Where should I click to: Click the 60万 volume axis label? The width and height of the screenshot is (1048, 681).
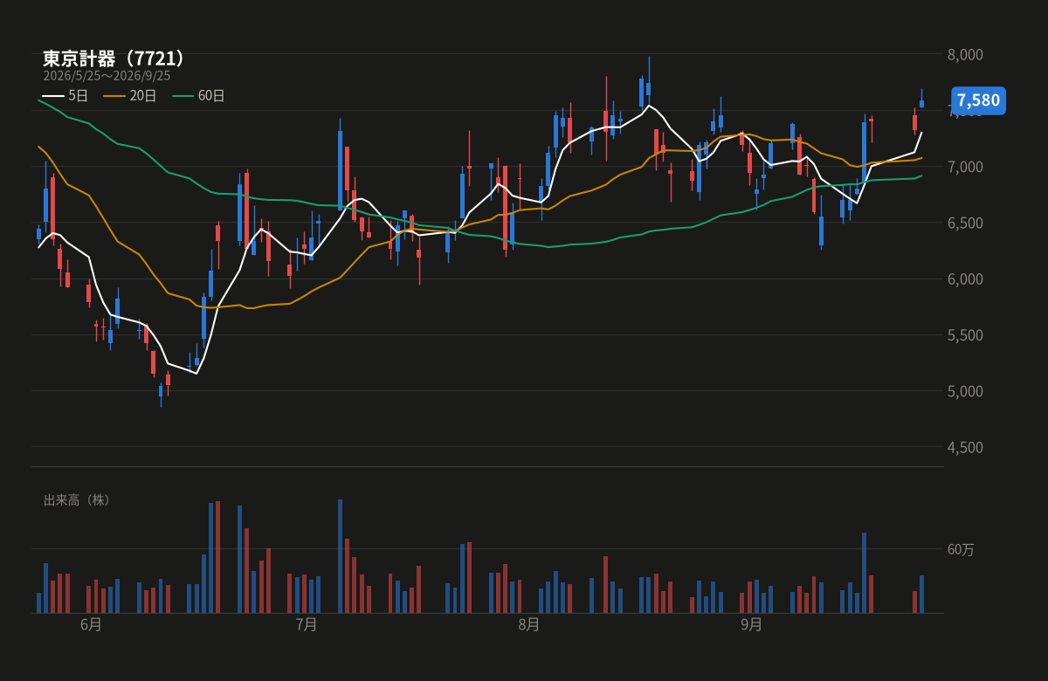961,549
